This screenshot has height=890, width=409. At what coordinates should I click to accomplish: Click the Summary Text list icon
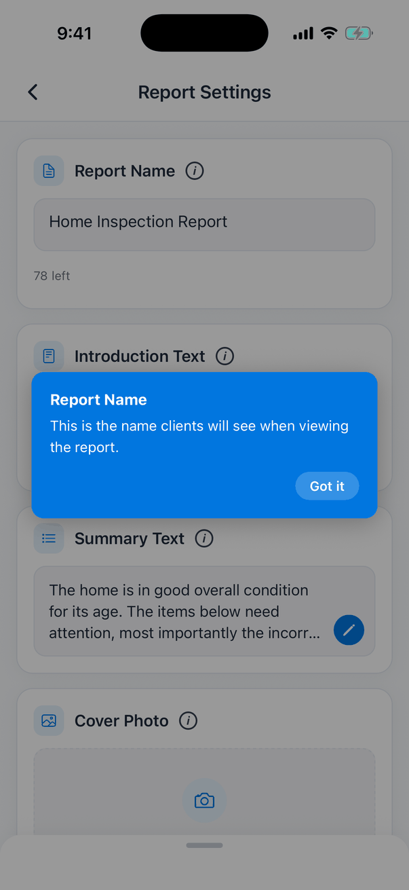(x=49, y=538)
